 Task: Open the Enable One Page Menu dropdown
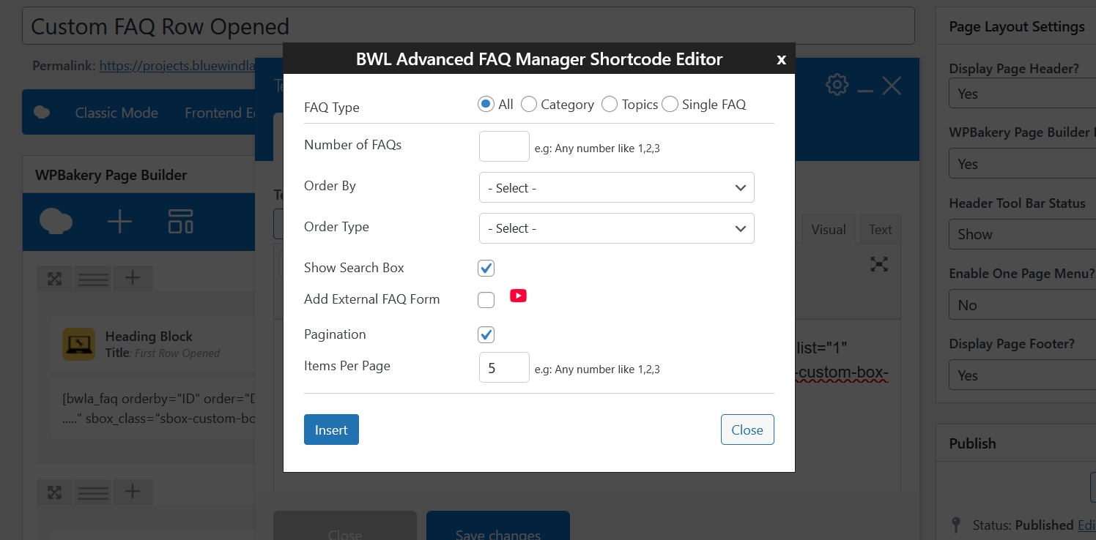(x=1023, y=305)
